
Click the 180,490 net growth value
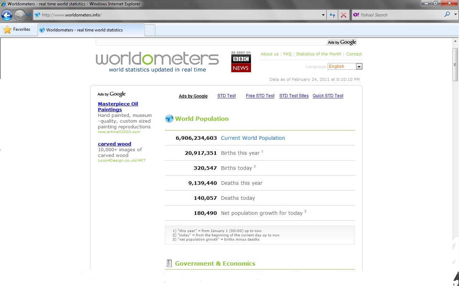point(205,213)
